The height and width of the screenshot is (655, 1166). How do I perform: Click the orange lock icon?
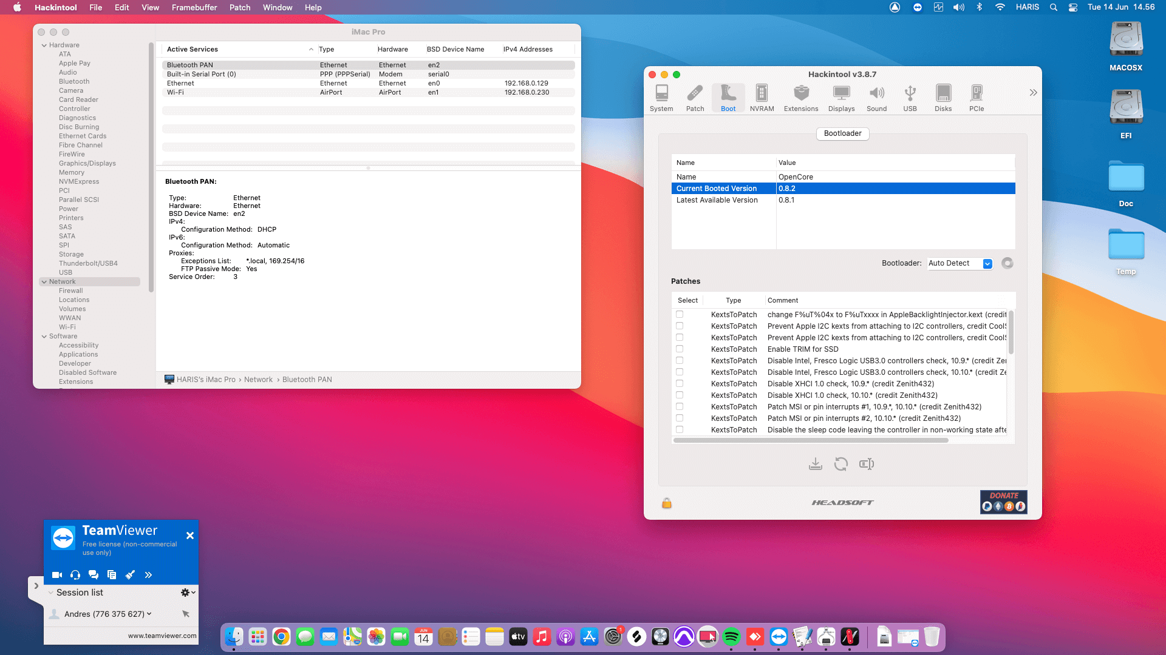[x=667, y=503]
